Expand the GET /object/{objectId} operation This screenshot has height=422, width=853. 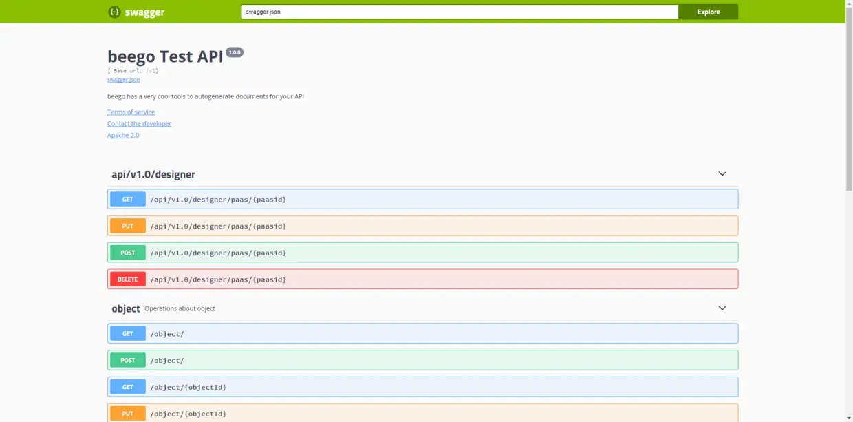point(423,387)
